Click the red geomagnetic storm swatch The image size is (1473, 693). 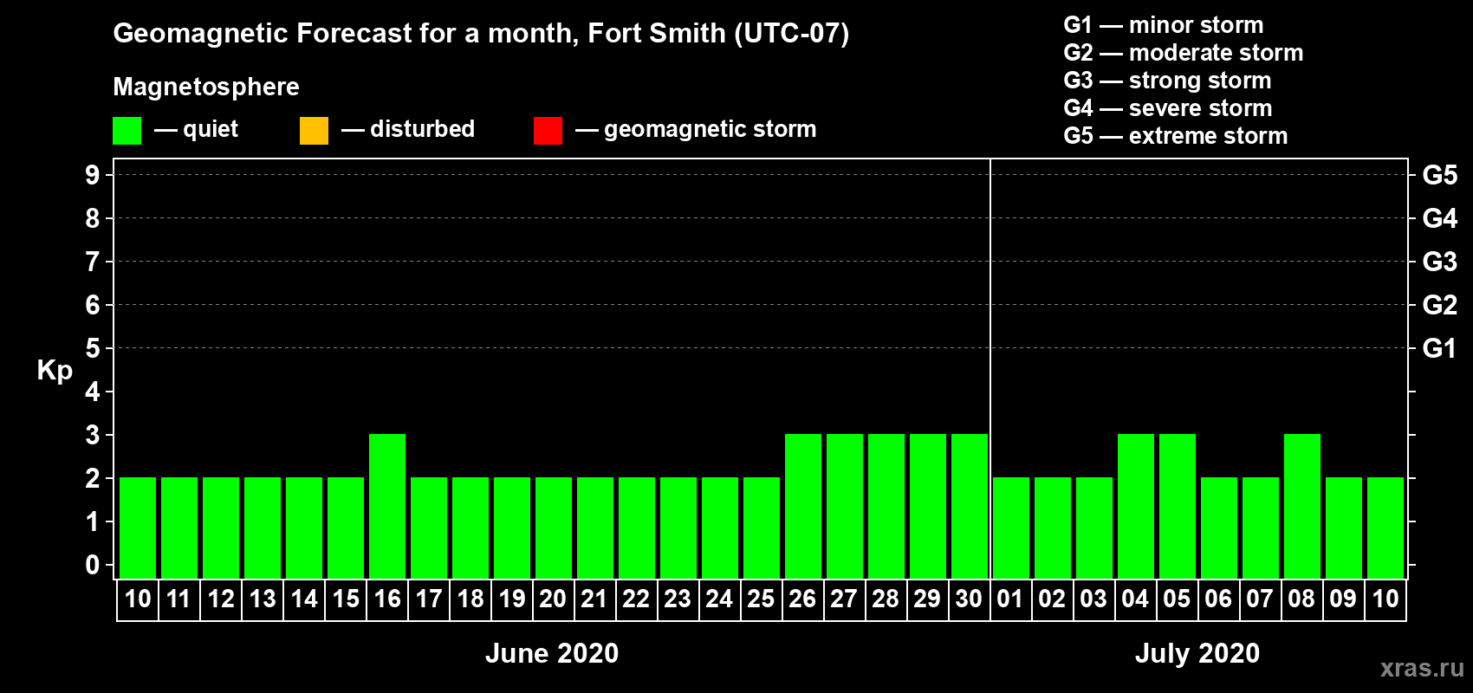(548, 131)
